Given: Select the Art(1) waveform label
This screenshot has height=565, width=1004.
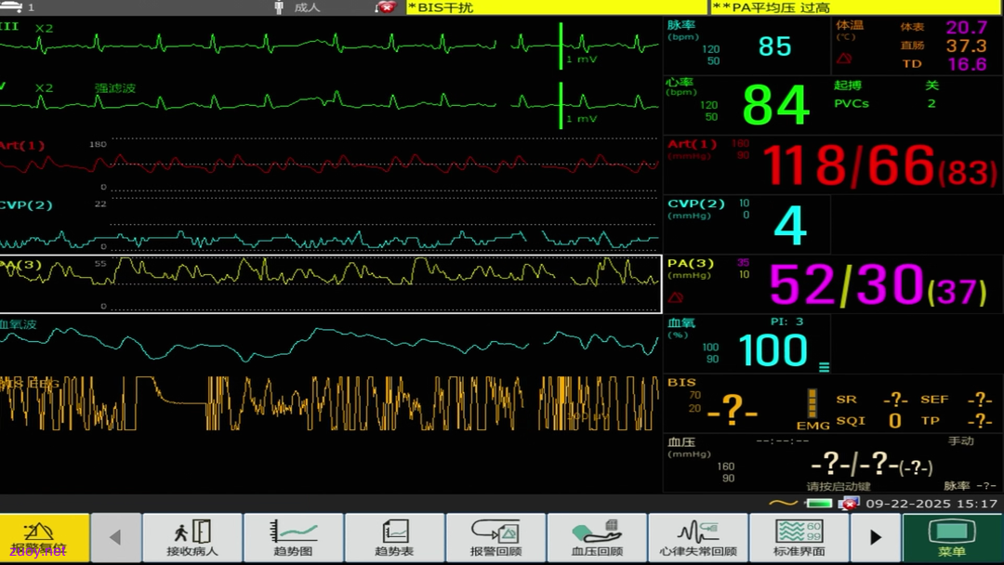Looking at the screenshot, I should pyautogui.click(x=22, y=145).
